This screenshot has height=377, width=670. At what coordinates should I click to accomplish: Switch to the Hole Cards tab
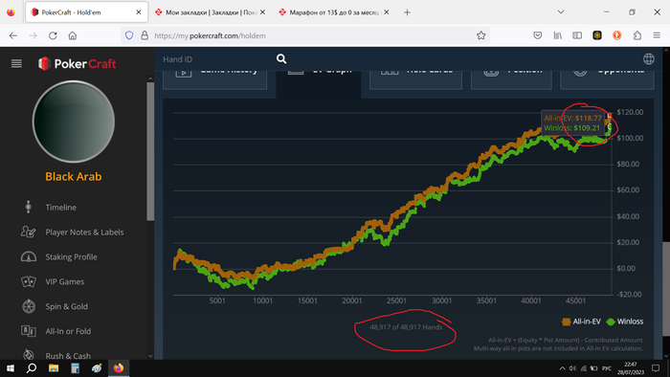pyautogui.click(x=415, y=79)
